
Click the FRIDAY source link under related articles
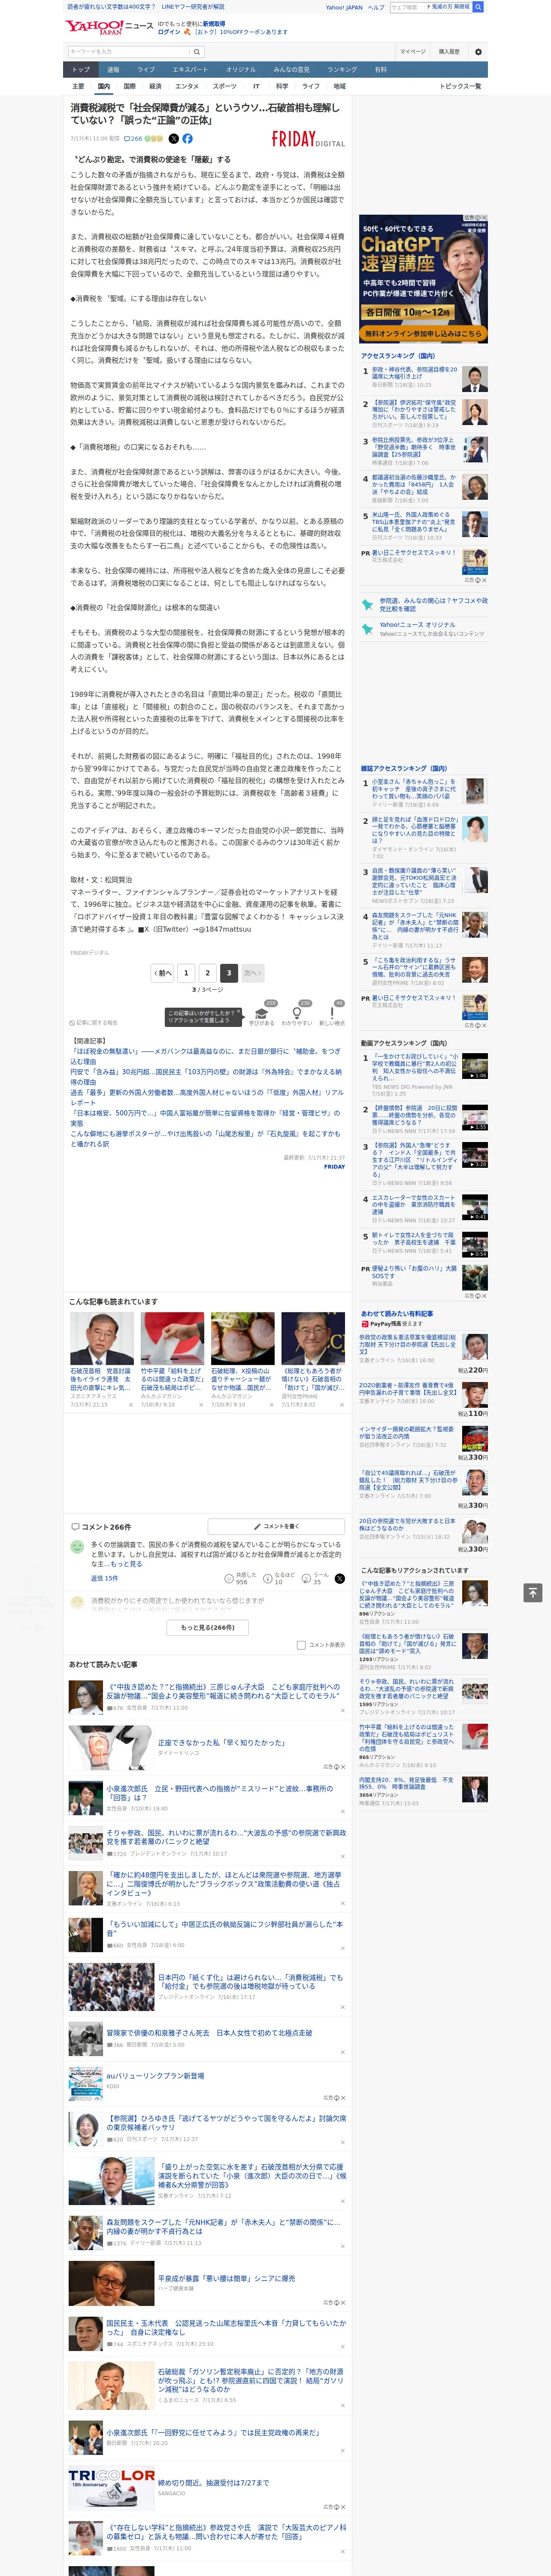(335, 1166)
